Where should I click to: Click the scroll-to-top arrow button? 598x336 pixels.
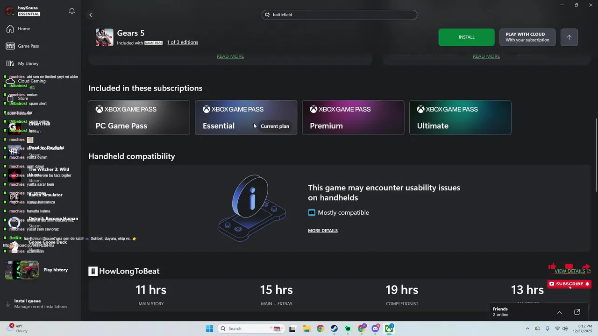pos(569,37)
